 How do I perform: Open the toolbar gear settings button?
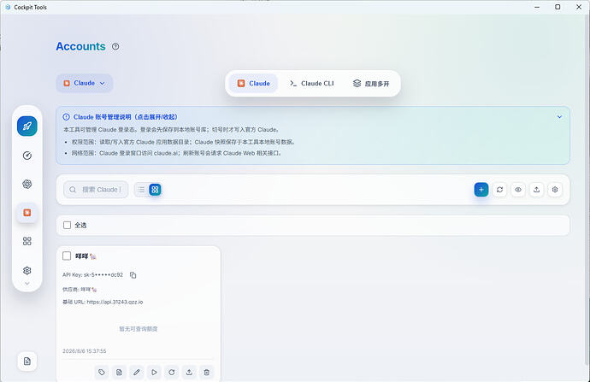point(555,190)
